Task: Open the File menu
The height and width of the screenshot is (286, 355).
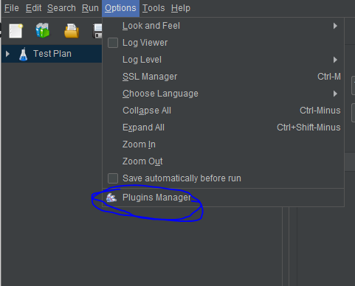Action: (12, 8)
